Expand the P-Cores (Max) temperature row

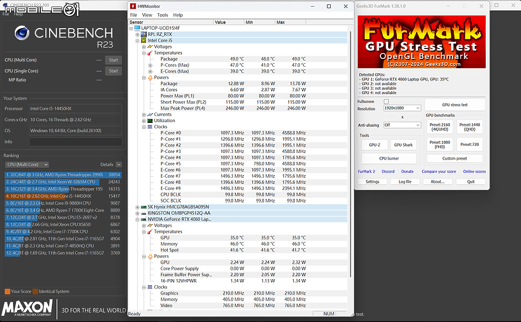point(150,66)
